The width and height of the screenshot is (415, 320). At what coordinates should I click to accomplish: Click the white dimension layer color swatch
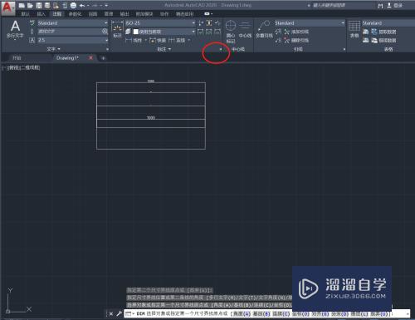136,32
